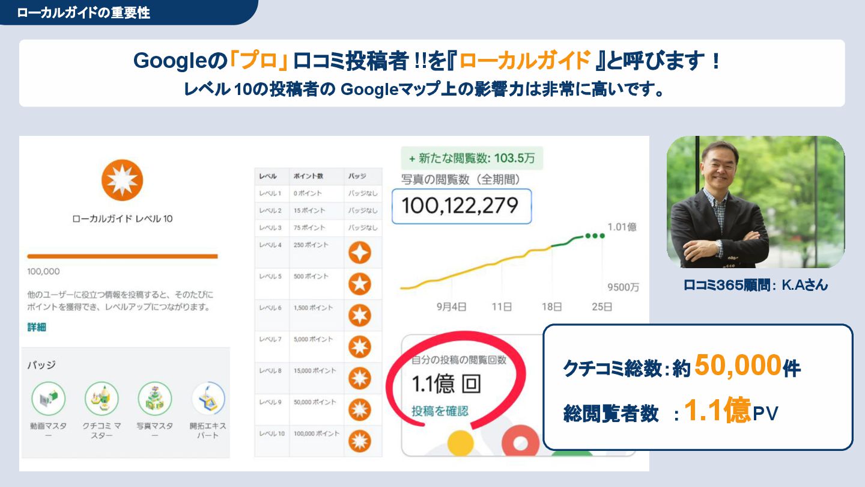The image size is (865, 487).
Task: Click the レベル9 badge icon in the table
Action: [x=359, y=409]
